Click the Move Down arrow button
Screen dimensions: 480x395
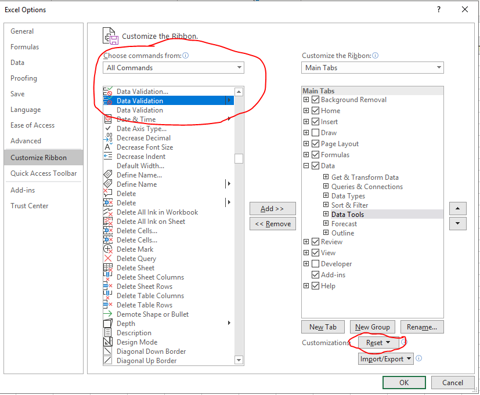point(457,223)
